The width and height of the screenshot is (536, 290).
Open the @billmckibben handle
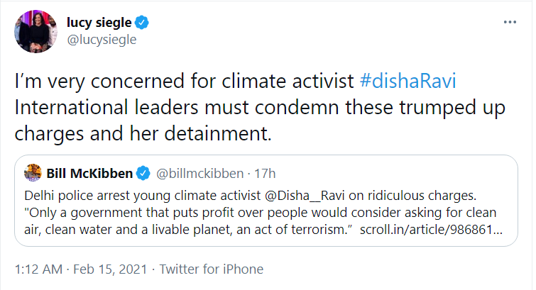pyautogui.click(x=200, y=174)
